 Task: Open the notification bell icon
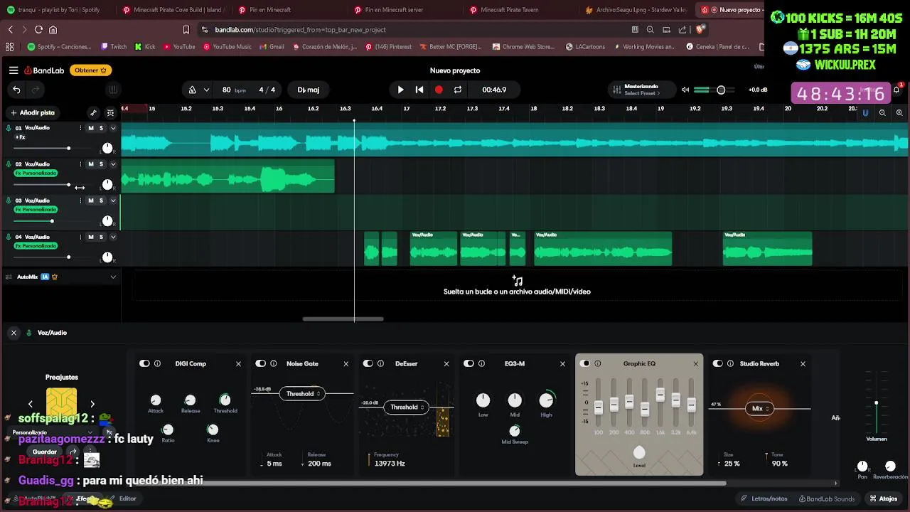tap(896, 90)
